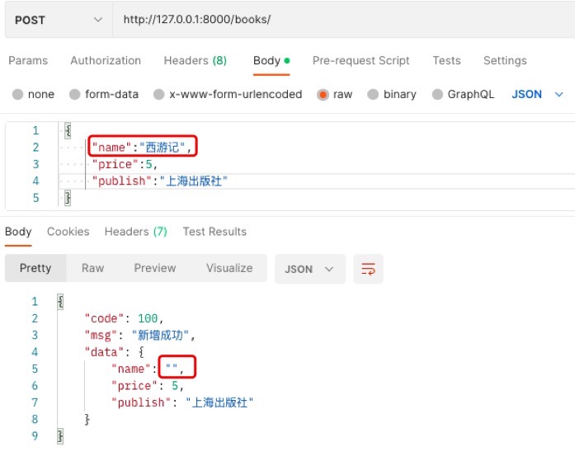Open the Tests tab
This screenshot has width=575, height=456.
tap(446, 60)
